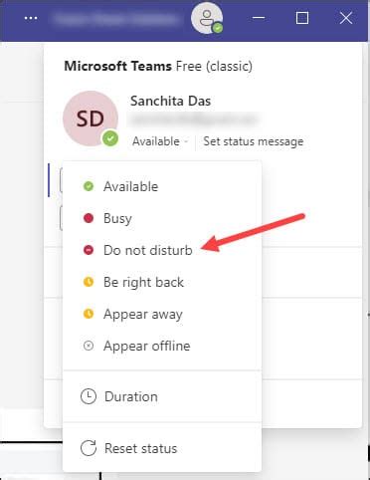Open the Duration setting
This screenshot has height=480, width=370.
(162, 396)
